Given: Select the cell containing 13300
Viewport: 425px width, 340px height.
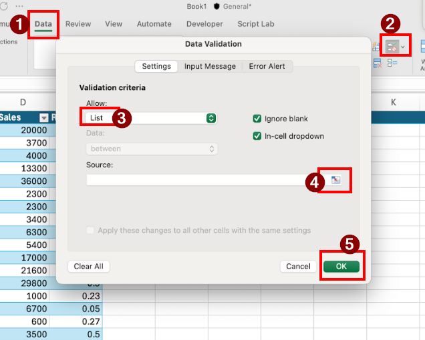Looking at the screenshot, I should tap(25, 168).
